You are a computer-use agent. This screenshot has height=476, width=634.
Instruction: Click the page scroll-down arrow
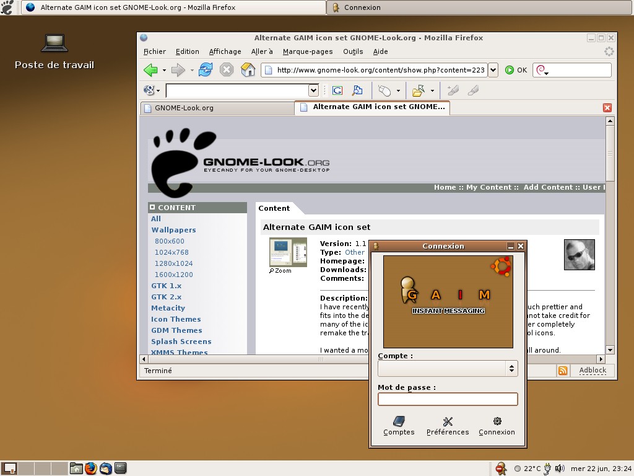(610, 350)
